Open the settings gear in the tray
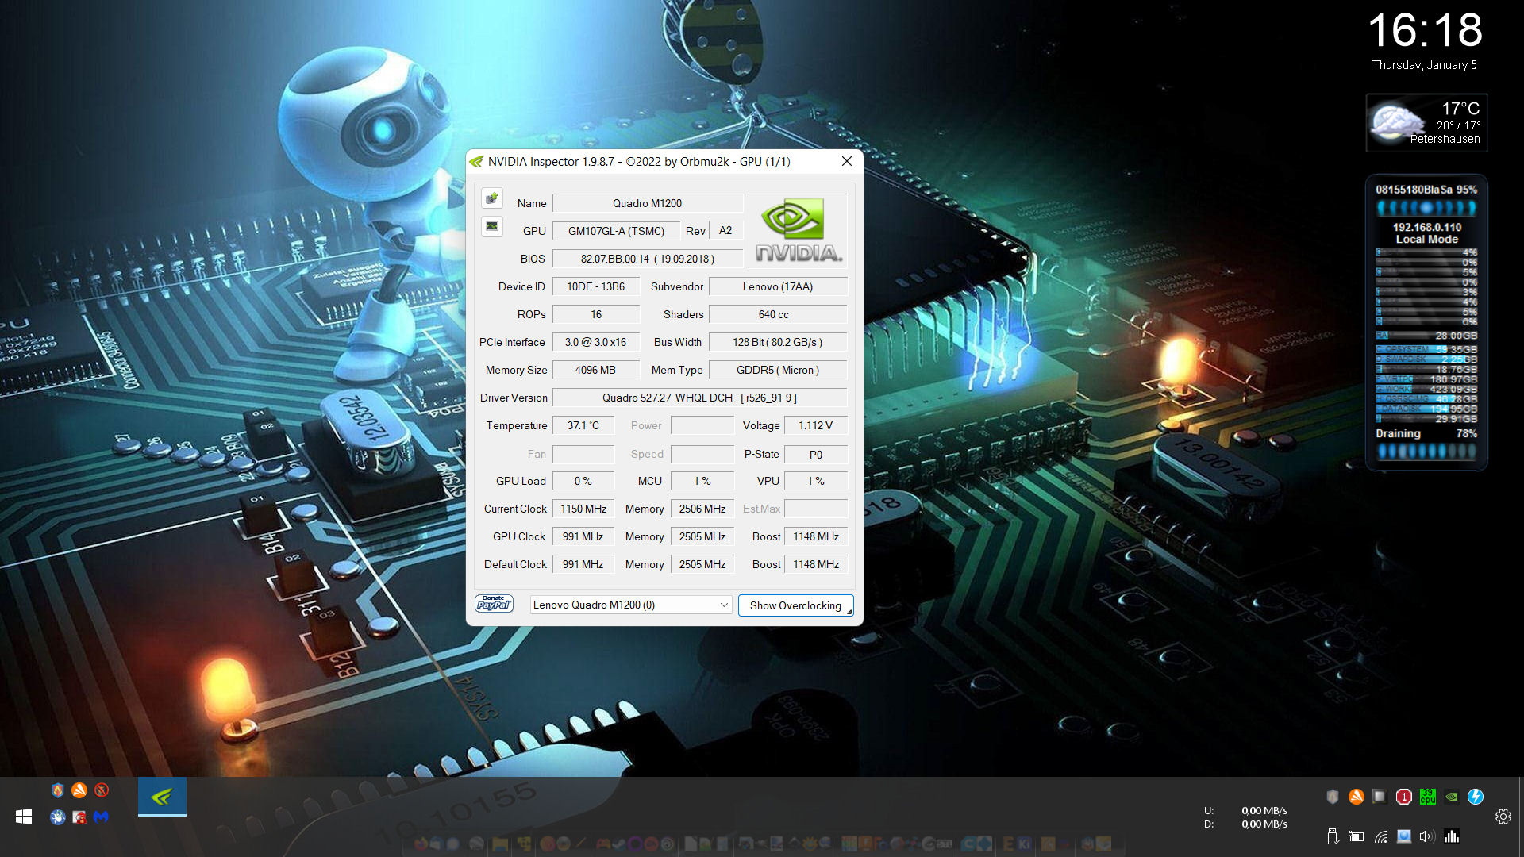The width and height of the screenshot is (1524, 857). 1503,817
